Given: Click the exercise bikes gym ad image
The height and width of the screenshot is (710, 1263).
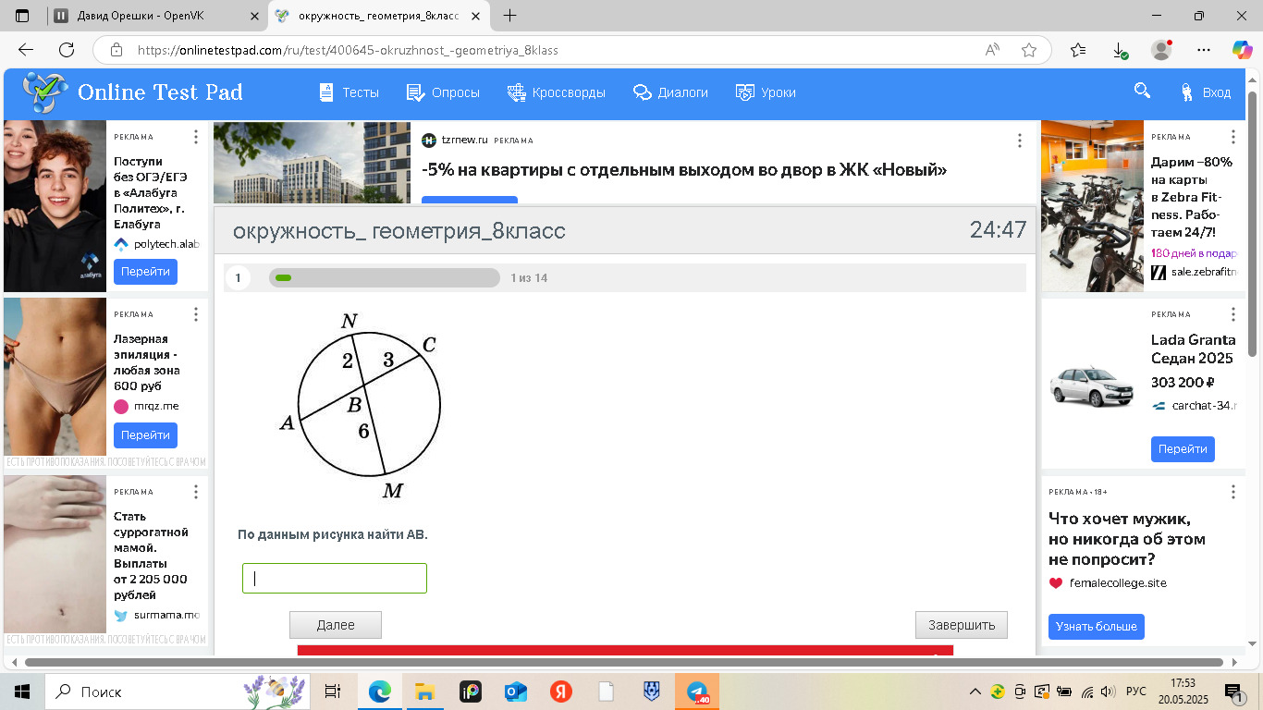Looking at the screenshot, I should pos(1093,206).
